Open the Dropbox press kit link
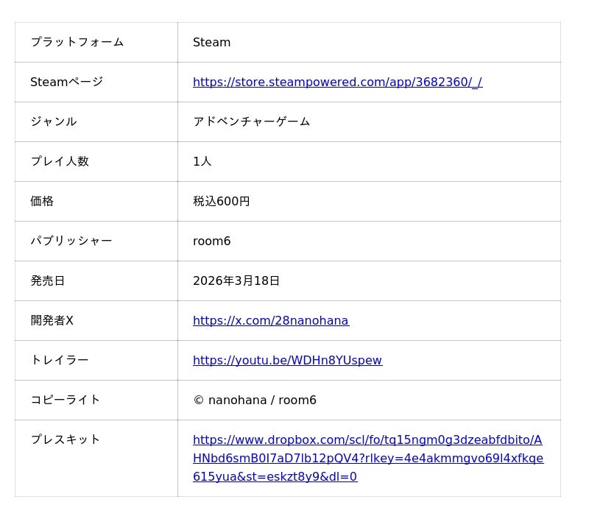The width and height of the screenshot is (589, 519). tap(367, 458)
